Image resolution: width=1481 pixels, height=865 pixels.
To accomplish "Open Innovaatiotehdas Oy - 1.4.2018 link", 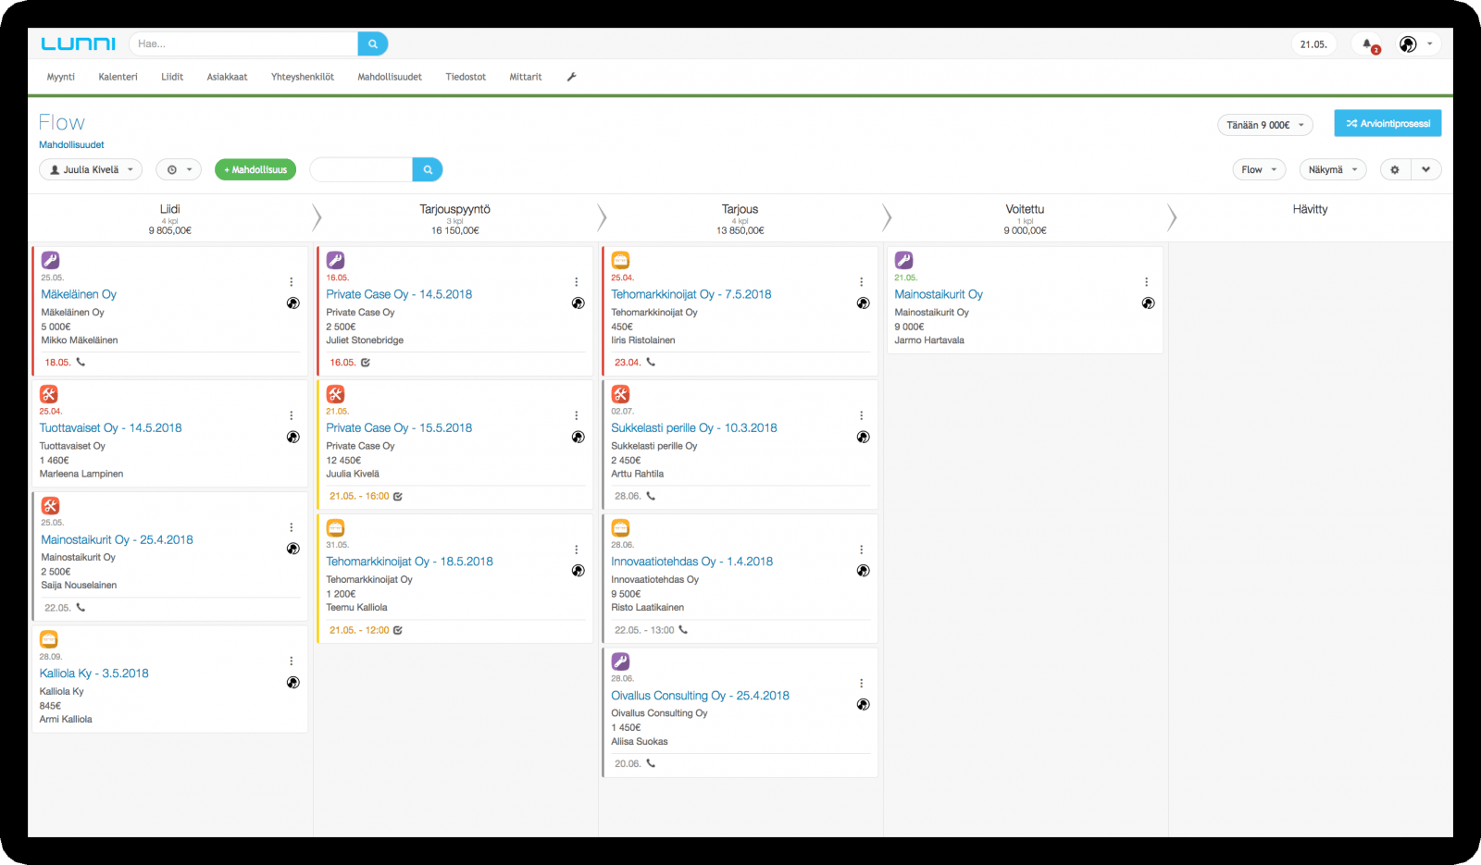I will tap(691, 562).
